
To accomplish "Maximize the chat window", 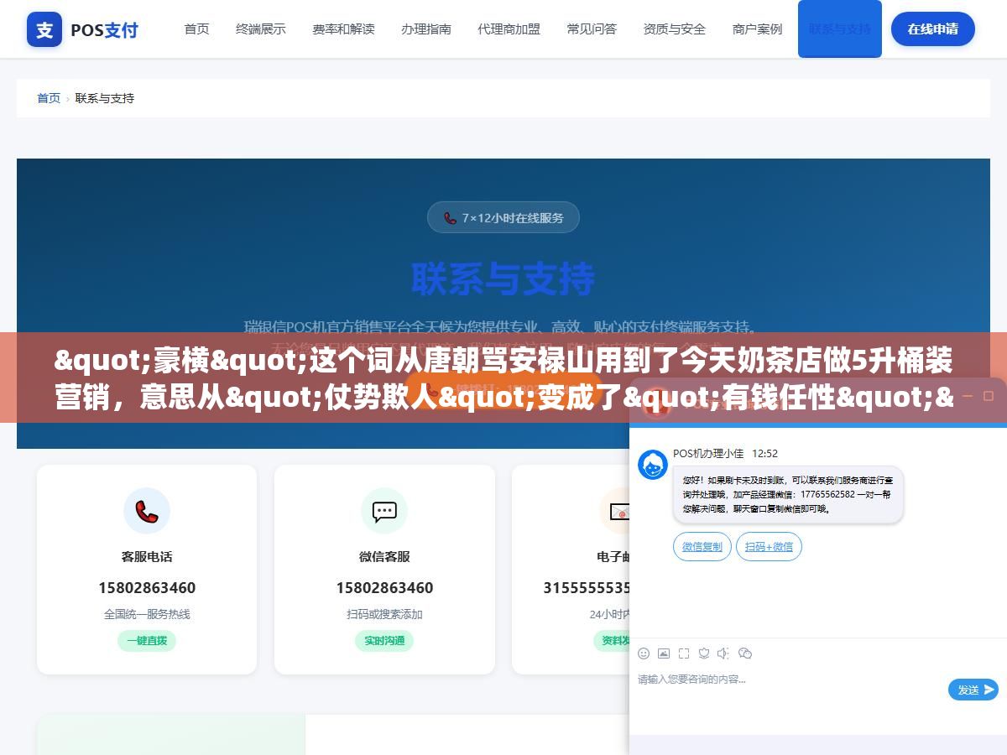I will 989,395.
